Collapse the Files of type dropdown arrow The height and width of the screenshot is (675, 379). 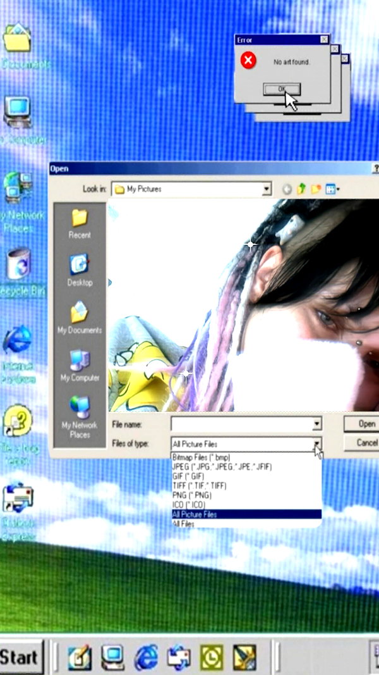click(x=316, y=443)
